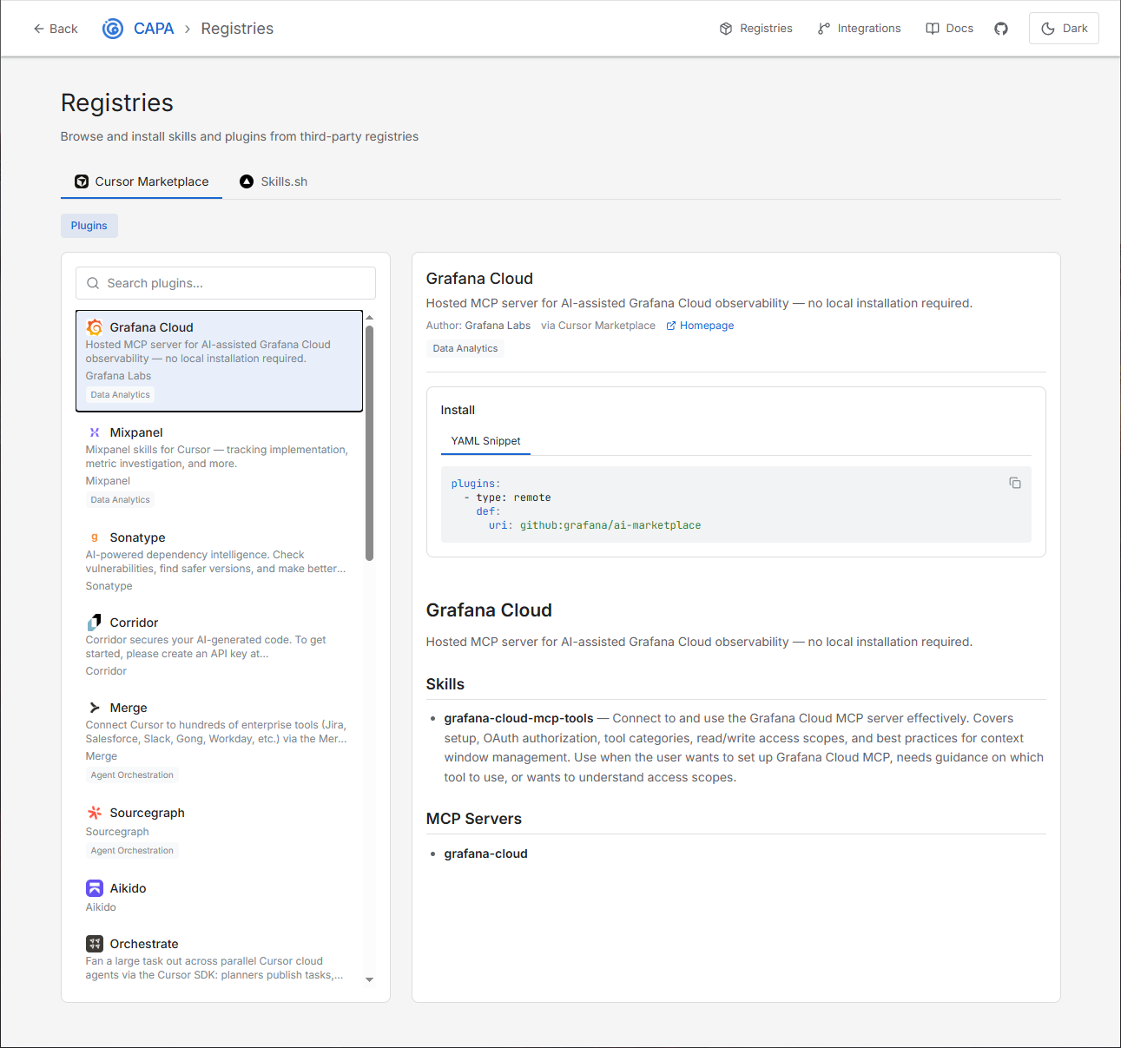Select the Sonatype plugin title
The image size is (1121, 1048).
137,537
